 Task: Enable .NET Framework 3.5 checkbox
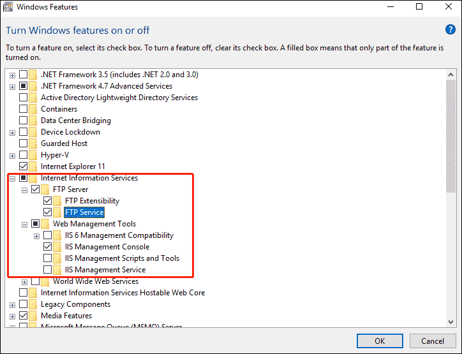[x=23, y=74]
